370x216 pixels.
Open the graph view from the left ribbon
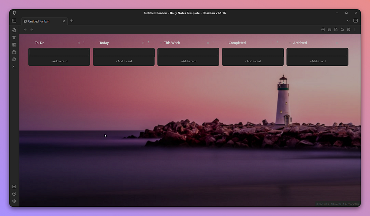14,37
